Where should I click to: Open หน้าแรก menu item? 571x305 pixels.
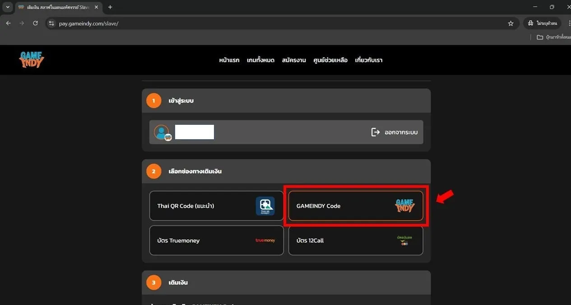229,60
